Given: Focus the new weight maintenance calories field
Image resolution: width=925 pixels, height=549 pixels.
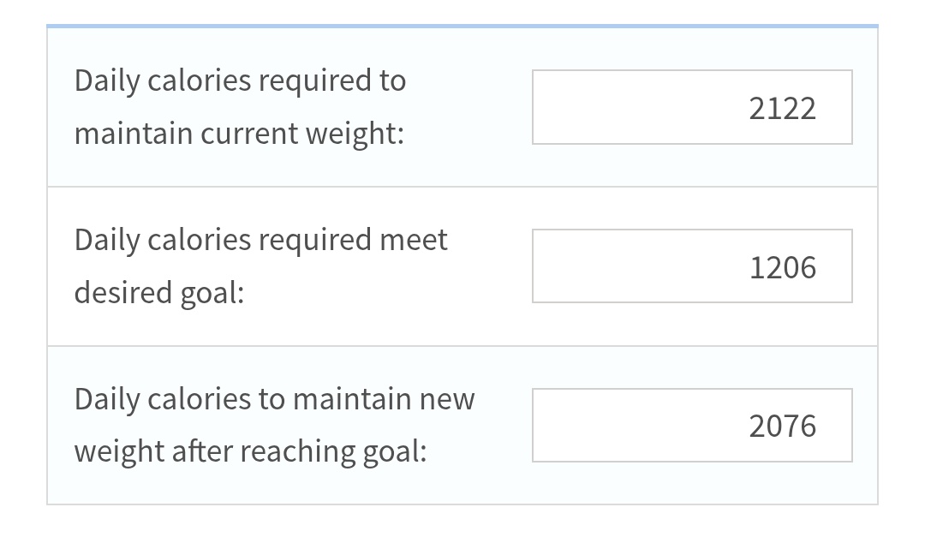Looking at the screenshot, I should point(692,425).
